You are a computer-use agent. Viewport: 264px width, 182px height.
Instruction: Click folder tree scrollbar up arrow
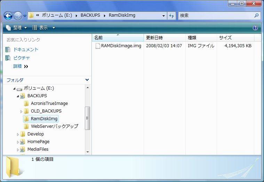(88, 88)
